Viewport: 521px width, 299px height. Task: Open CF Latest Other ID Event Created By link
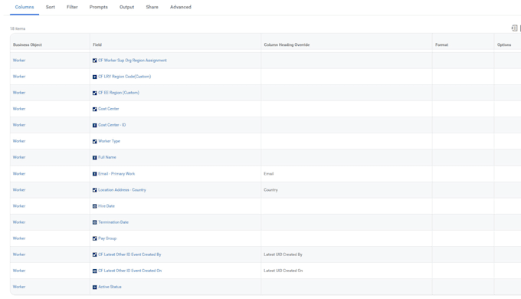(129, 255)
